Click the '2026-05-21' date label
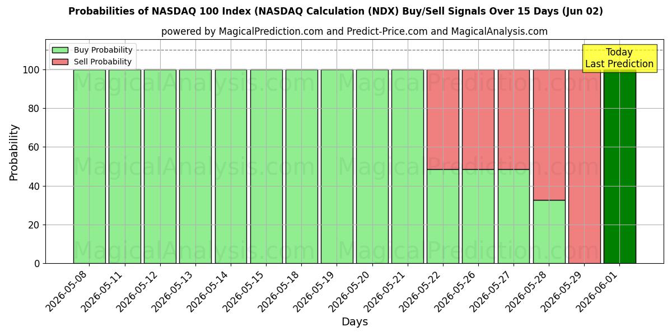The width and height of the screenshot is (672, 336). (386, 290)
